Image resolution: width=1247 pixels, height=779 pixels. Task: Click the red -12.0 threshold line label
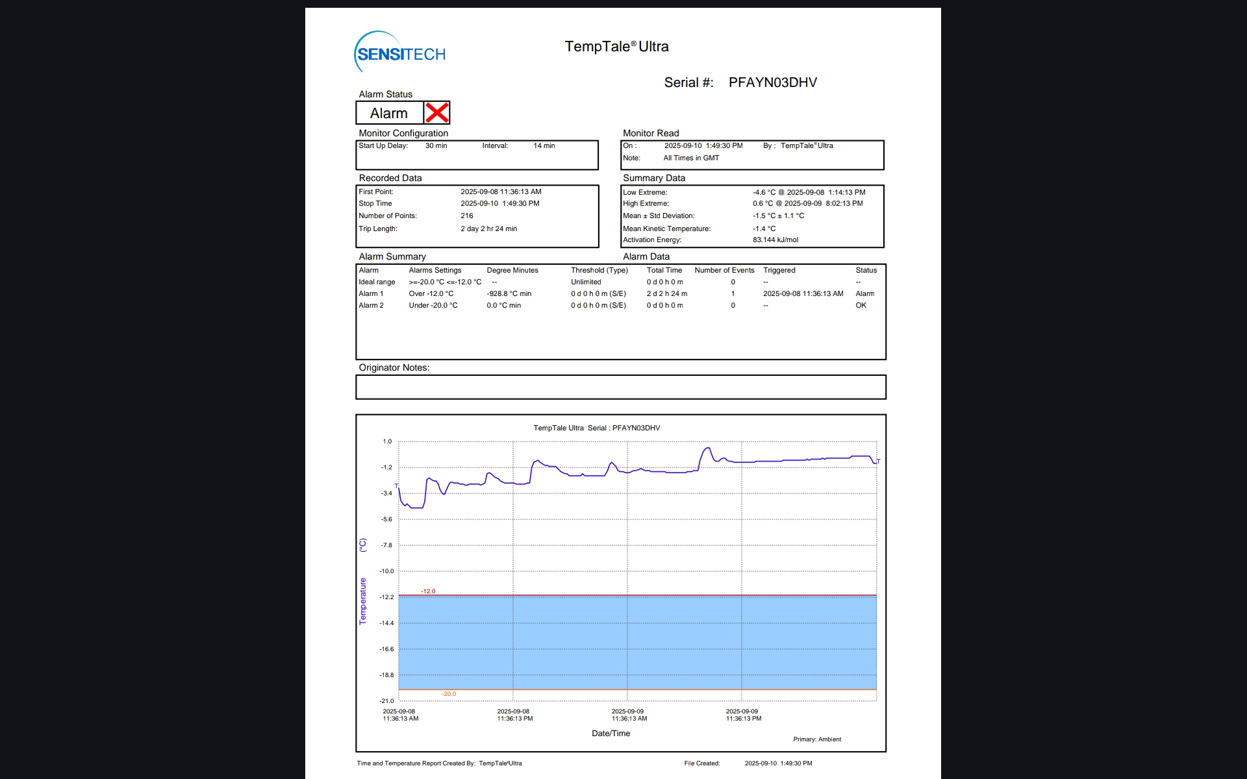coord(428,591)
